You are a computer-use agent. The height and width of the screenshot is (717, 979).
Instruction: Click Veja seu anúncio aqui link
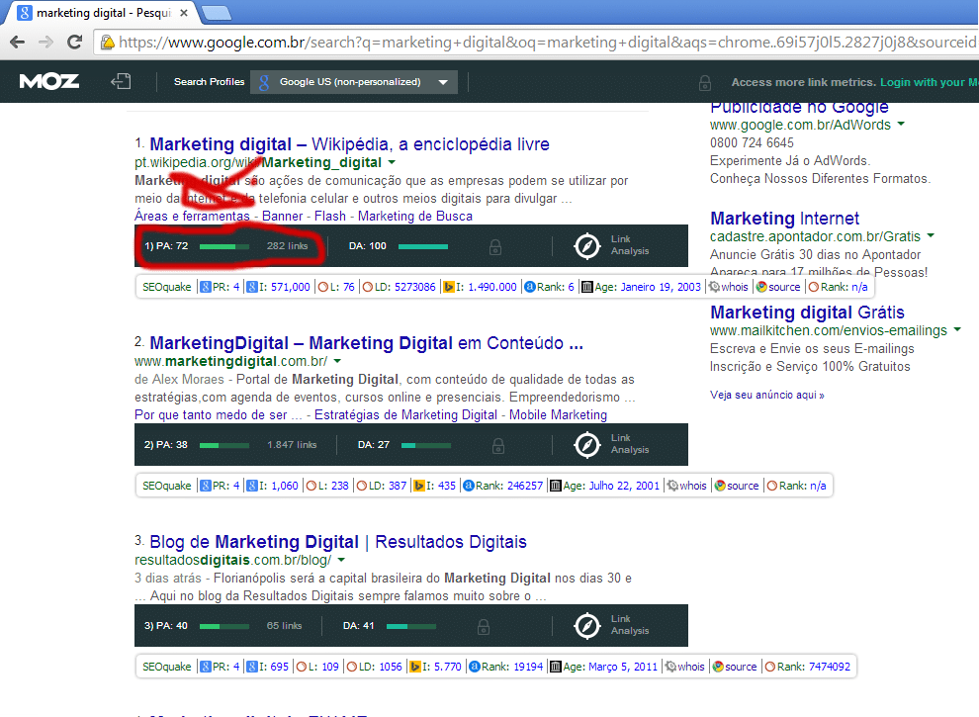[x=766, y=395]
